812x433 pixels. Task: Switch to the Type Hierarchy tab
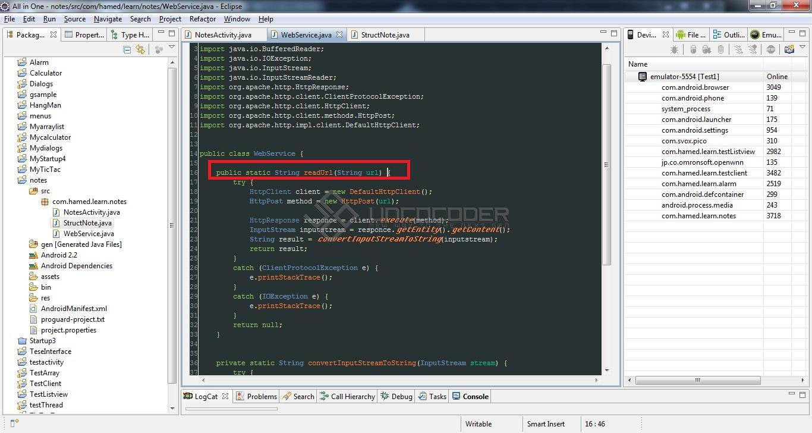click(x=130, y=34)
